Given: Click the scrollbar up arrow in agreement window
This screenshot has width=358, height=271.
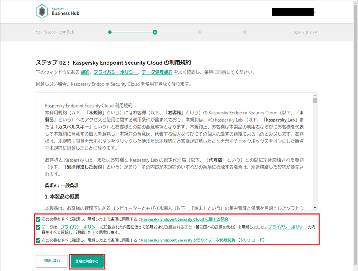Looking at the screenshot, I should point(314,96).
